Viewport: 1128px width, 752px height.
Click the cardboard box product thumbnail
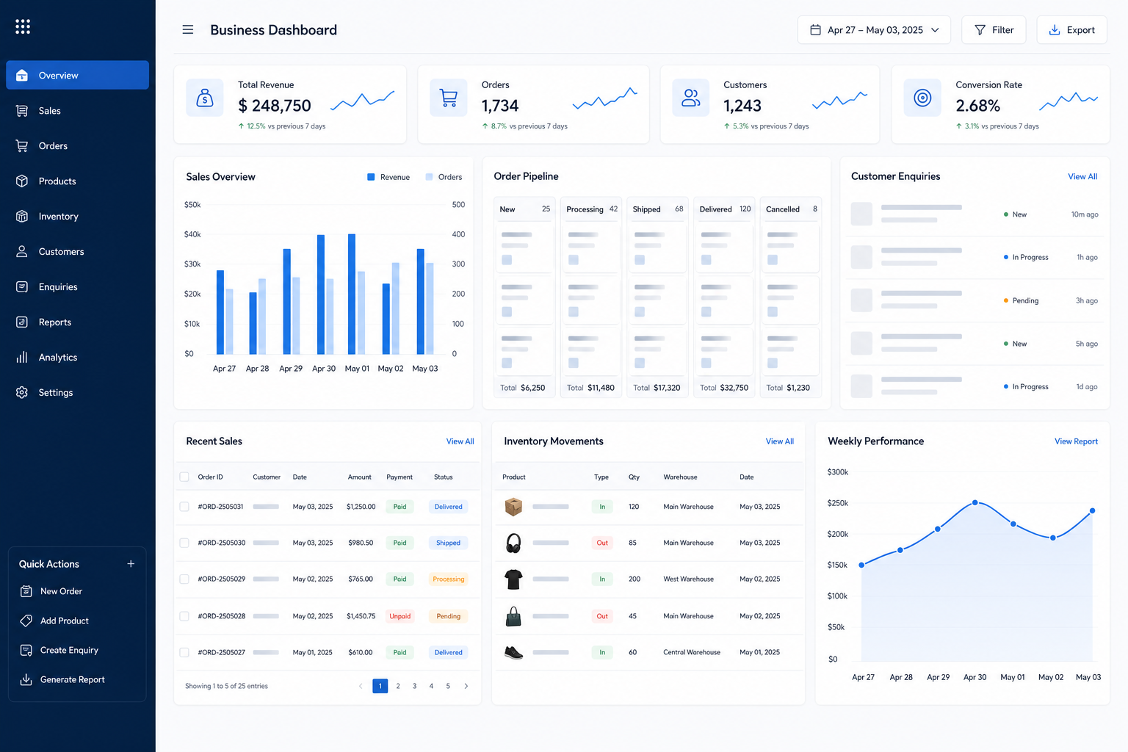click(513, 507)
